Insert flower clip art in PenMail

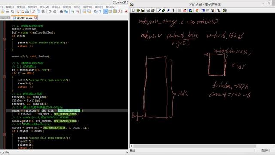[197, 10]
